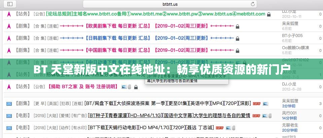Select 【站务】 category in 论坛总规则 row

pyautogui.click(x=23, y=14)
